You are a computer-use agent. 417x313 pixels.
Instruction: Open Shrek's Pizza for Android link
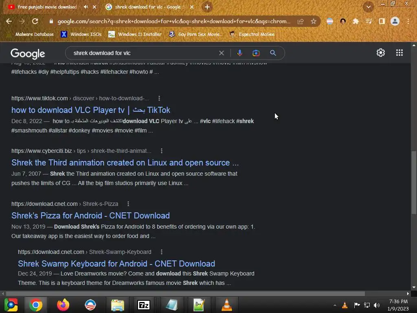point(90,216)
